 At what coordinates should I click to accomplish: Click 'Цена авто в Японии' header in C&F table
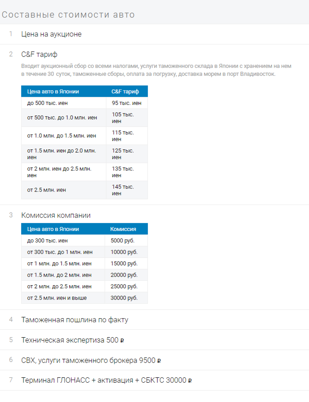pyautogui.click(x=53, y=92)
